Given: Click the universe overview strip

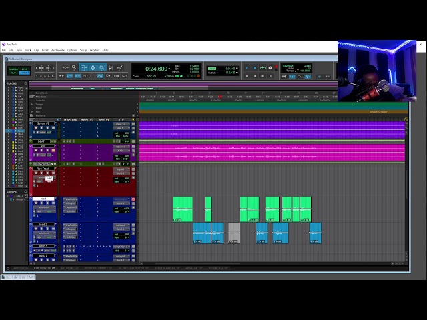Looking at the screenshot, I should [182, 87].
